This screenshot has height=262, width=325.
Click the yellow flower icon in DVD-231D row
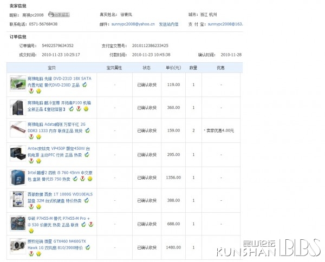(38, 91)
